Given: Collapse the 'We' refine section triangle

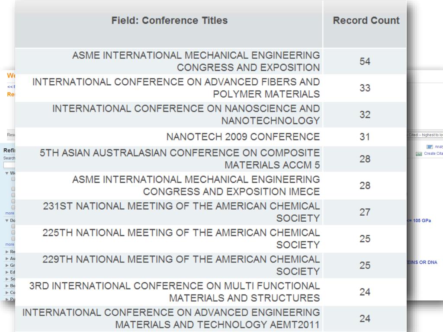Looking at the screenshot, I should click(7, 173).
